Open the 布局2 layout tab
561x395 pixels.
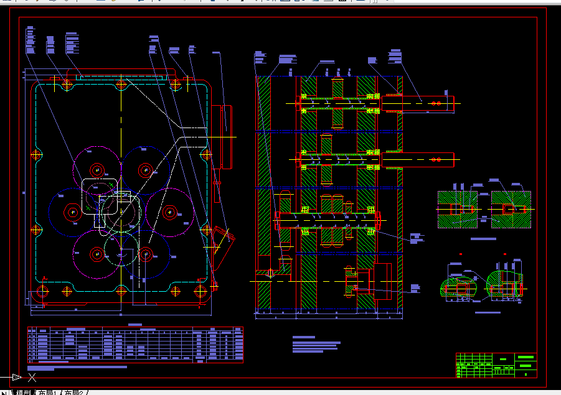tap(73, 393)
